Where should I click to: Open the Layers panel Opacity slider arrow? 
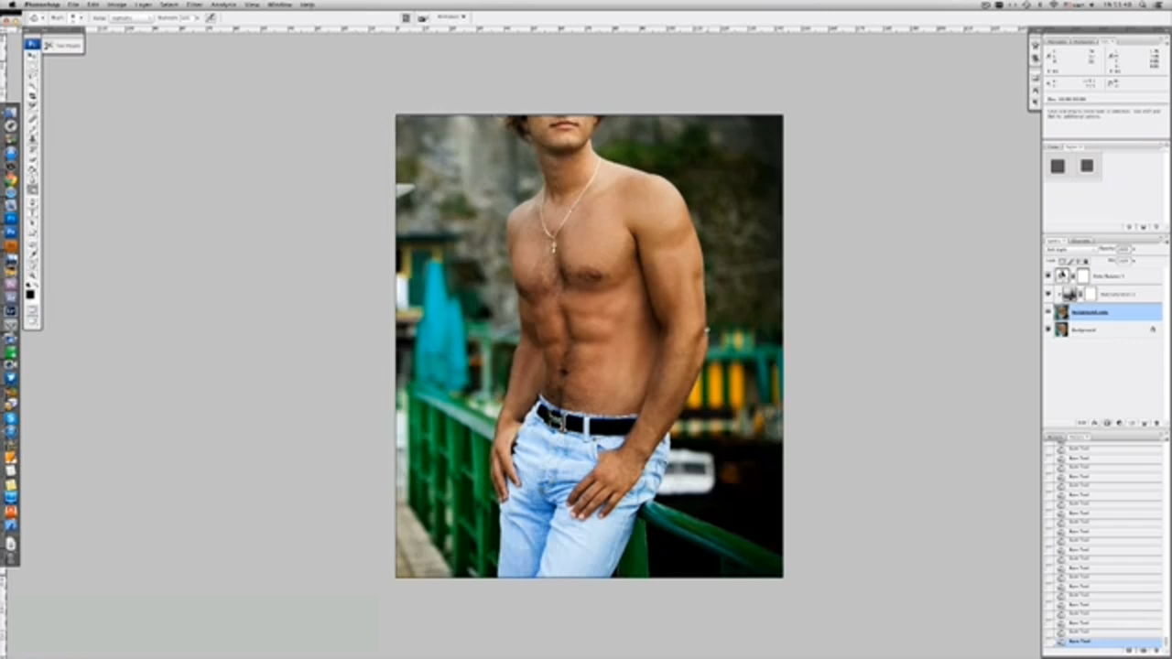[1135, 249]
